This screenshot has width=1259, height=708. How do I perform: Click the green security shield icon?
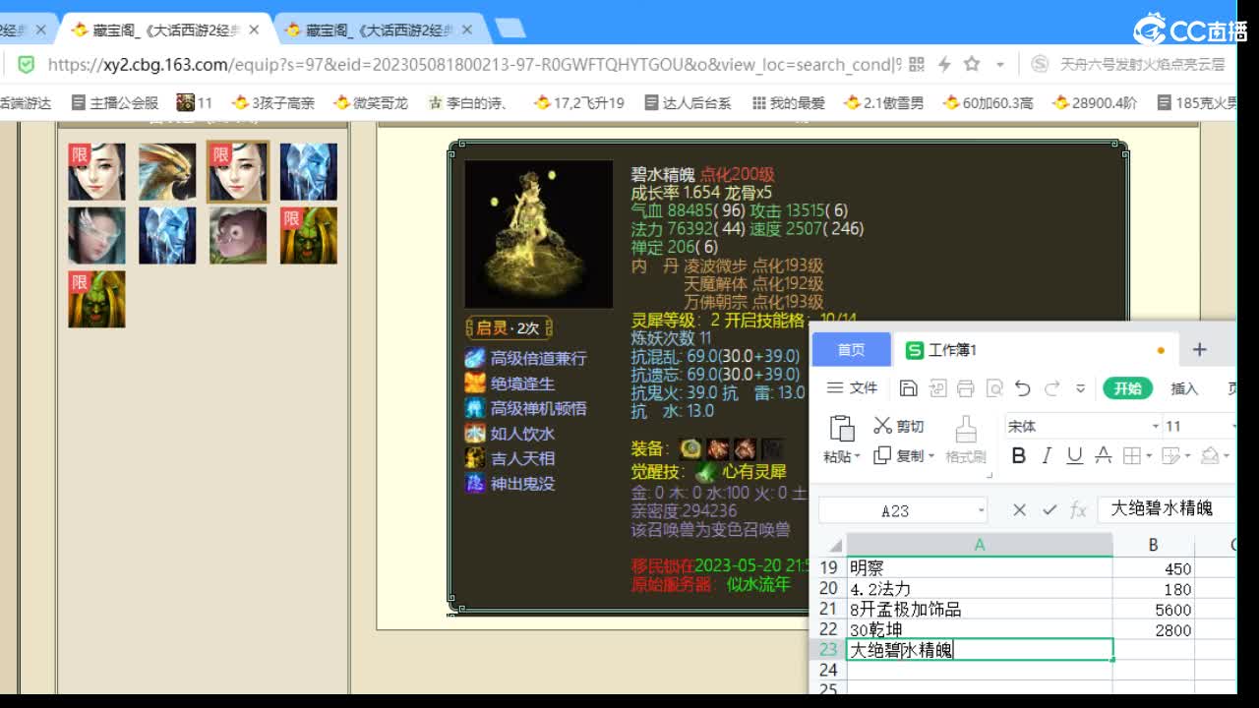(x=27, y=65)
